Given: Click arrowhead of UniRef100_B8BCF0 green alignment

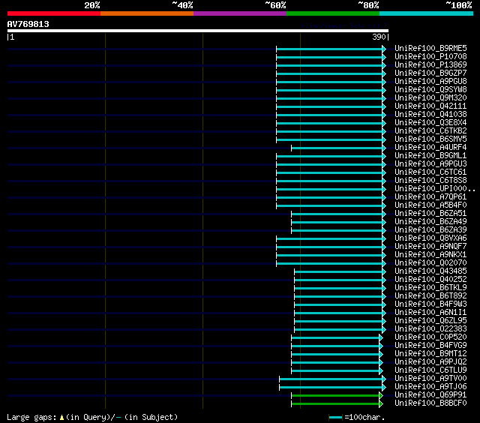Looking at the screenshot, I should 381,403.
